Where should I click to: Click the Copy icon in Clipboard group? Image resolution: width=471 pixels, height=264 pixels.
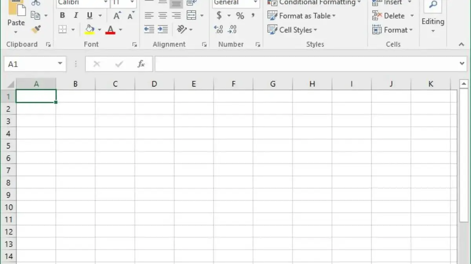[x=36, y=16]
